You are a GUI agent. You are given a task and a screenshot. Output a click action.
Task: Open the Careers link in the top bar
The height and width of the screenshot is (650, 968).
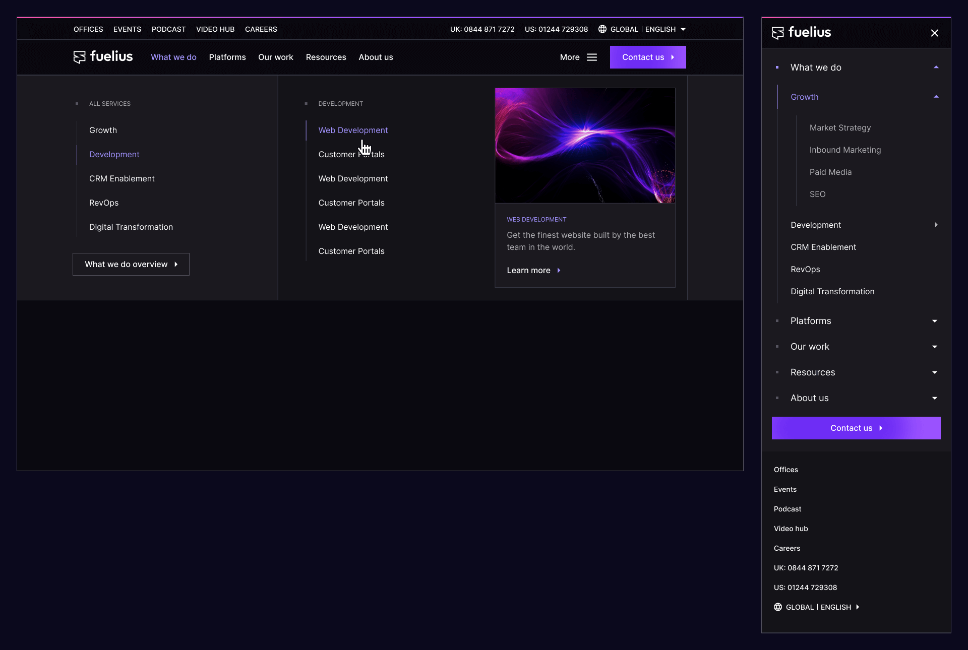click(261, 29)
